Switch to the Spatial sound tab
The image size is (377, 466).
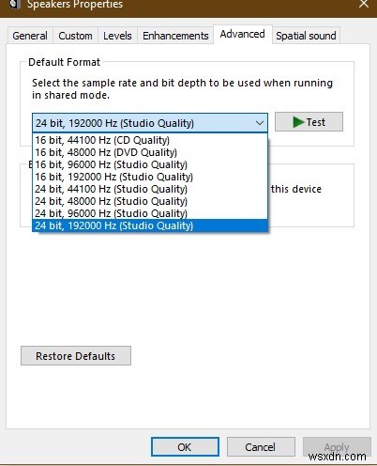(x=306, y=36)
